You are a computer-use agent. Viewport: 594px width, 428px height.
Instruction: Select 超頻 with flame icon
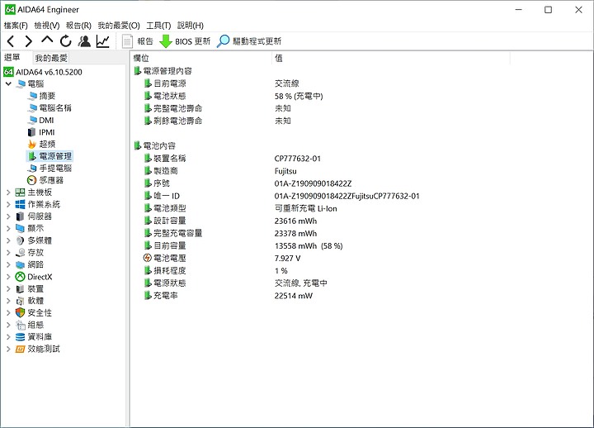42,144
